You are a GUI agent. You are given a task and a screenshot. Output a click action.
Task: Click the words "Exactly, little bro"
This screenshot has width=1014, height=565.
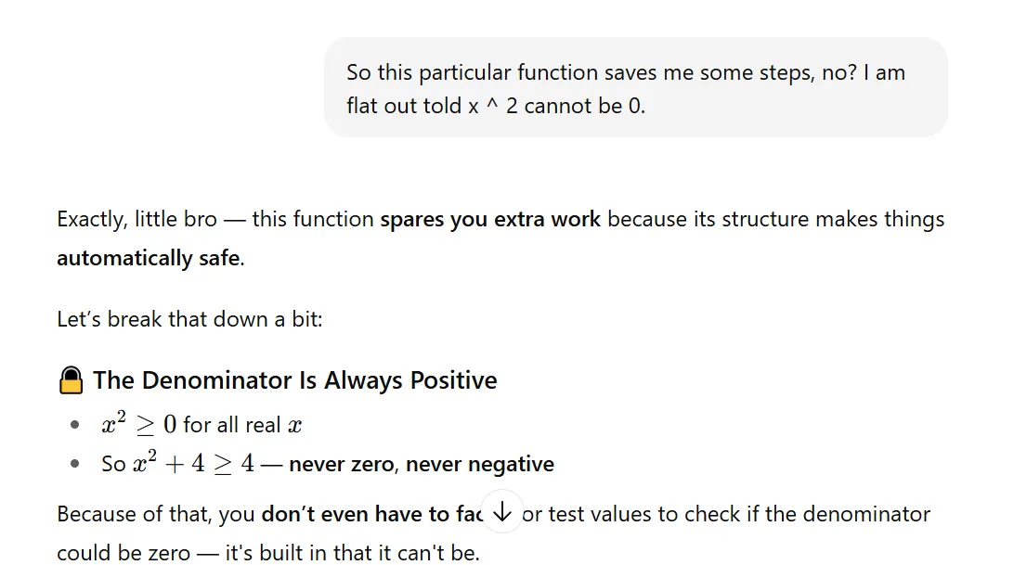pos(136,220)
